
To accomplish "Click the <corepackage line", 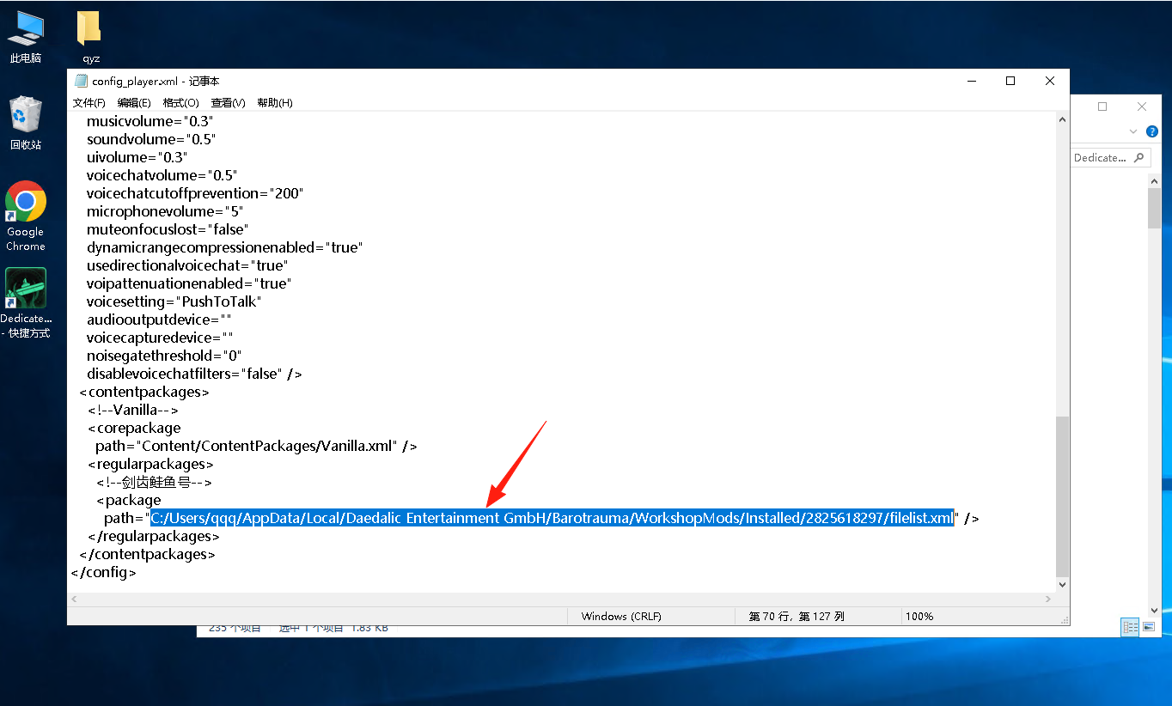I will [134, 428].
